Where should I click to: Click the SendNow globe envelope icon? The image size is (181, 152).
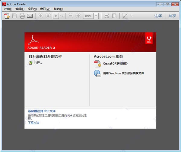(x=97, y=73)
